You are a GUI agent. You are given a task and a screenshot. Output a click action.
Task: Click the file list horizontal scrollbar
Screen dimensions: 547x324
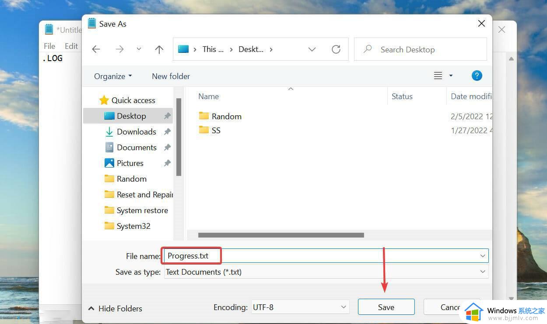pos(281,235)
